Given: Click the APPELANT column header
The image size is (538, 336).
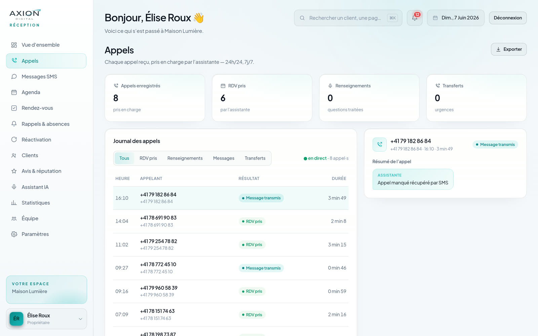Looking at the screenshot, I should [x=151, y=179].
